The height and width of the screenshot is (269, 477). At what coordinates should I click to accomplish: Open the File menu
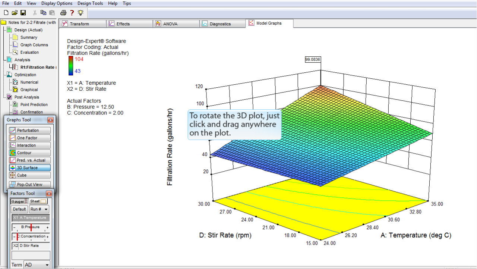(x=6, y=3)
